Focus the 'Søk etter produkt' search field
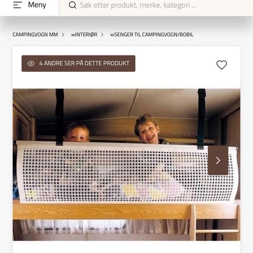253x253 pixels. 156,5
